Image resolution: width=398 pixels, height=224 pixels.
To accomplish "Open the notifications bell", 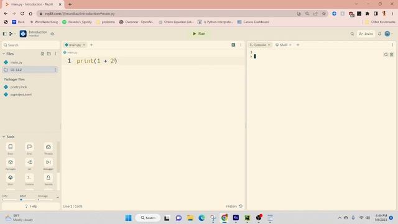I will [x=380, y=34].
